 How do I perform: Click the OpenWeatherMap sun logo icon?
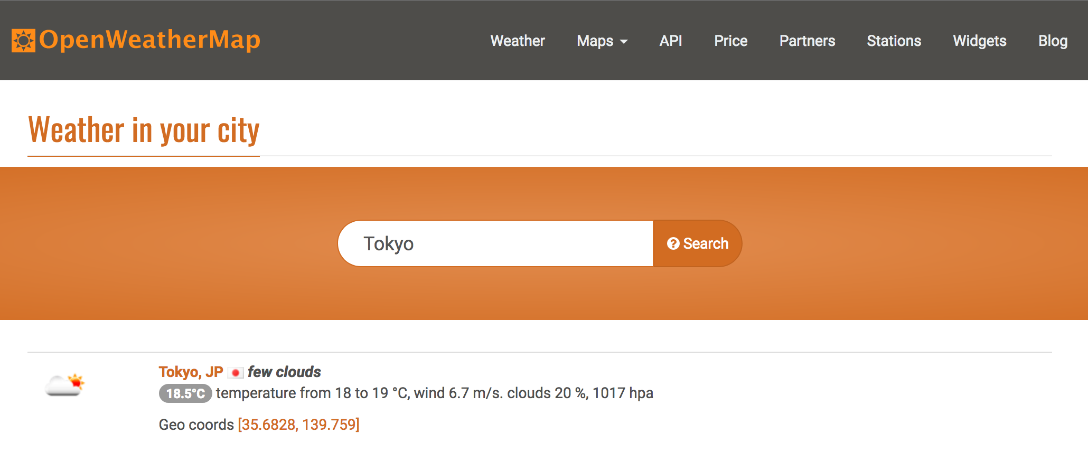(23, 41)
